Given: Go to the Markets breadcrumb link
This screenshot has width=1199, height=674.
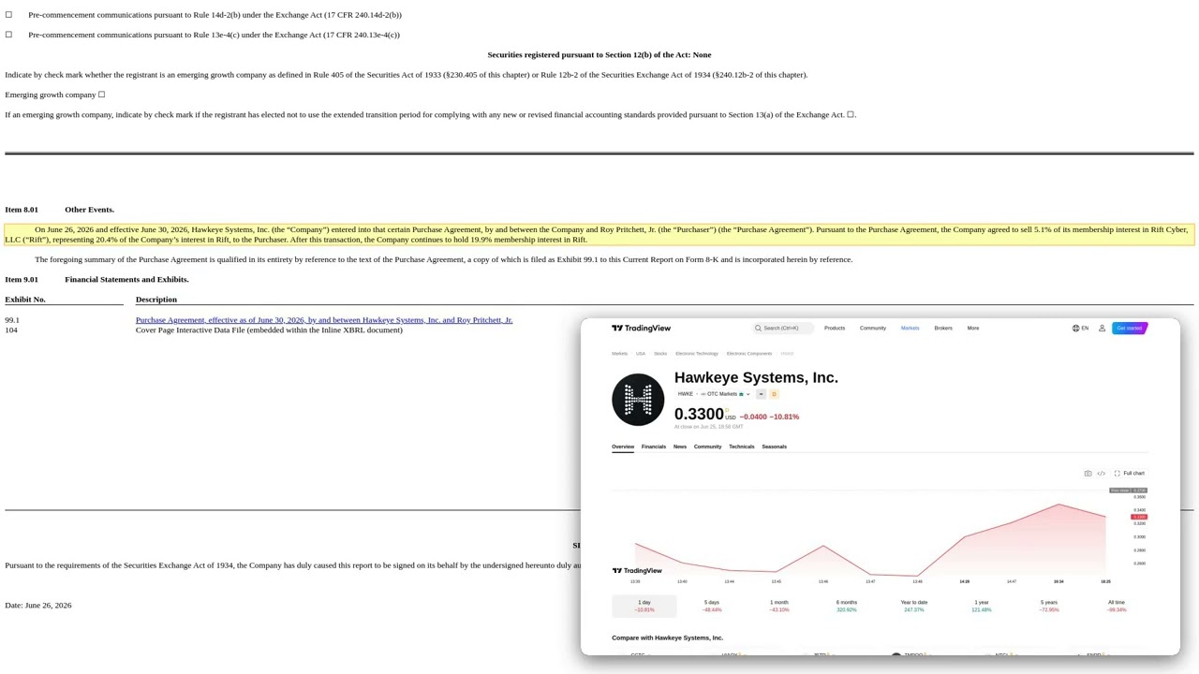Looking at the screenshot, I should pyautogui.click(x=619, y=354).
